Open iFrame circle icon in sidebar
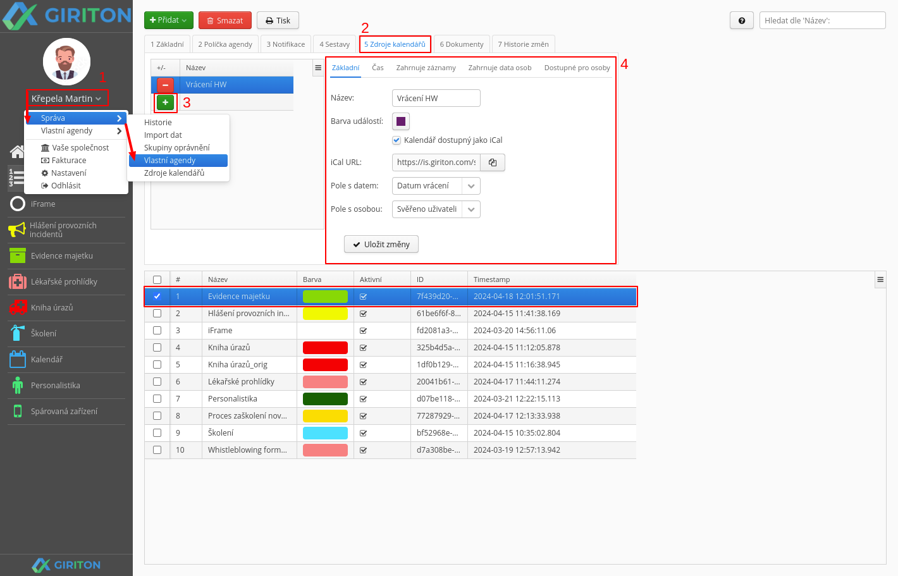The image size is (898, 576). (18, 204)
